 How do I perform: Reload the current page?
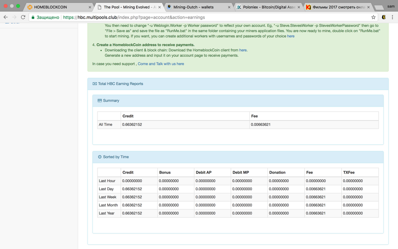(23, 17)
